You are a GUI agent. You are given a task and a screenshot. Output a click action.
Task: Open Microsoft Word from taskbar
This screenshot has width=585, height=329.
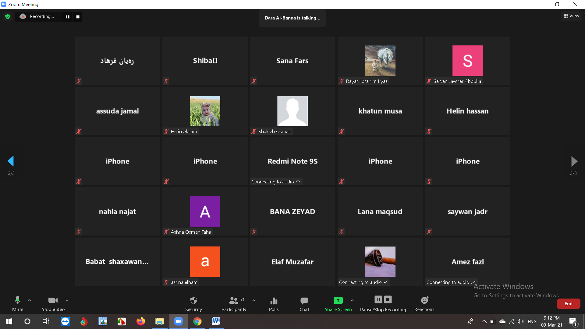tap(216, 321)
